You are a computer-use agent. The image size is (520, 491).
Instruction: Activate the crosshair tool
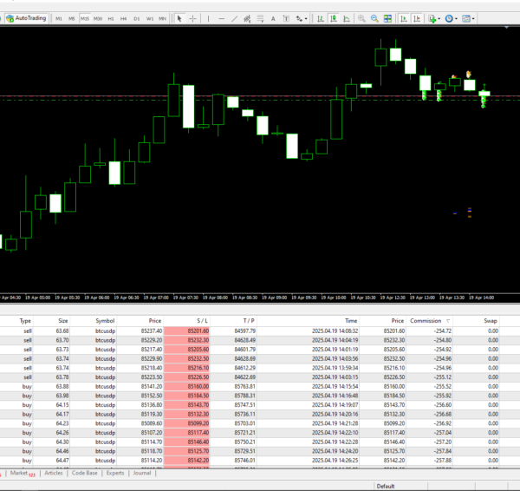coord(193,18)
